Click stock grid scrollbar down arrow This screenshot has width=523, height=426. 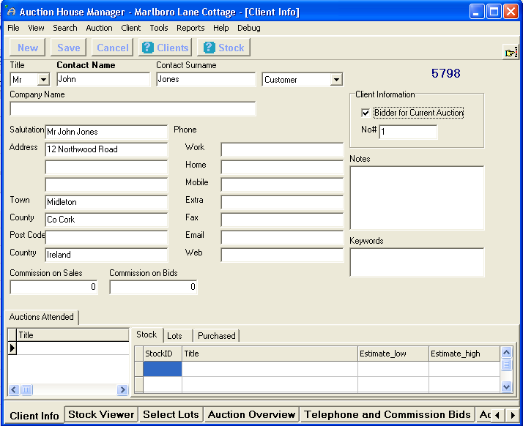506,386
